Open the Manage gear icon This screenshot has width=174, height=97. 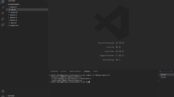3,96
